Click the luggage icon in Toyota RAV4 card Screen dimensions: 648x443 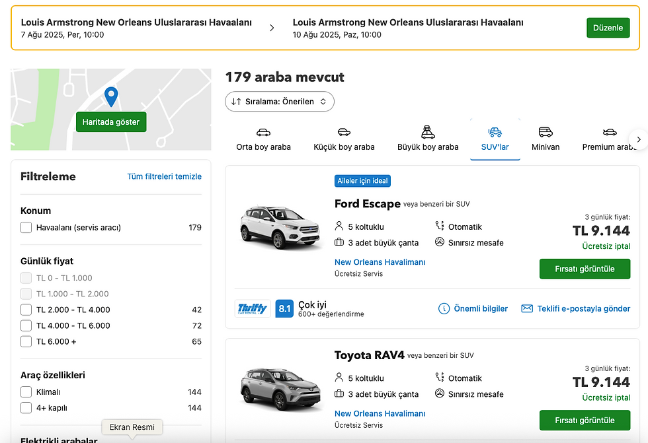(339, 393)
